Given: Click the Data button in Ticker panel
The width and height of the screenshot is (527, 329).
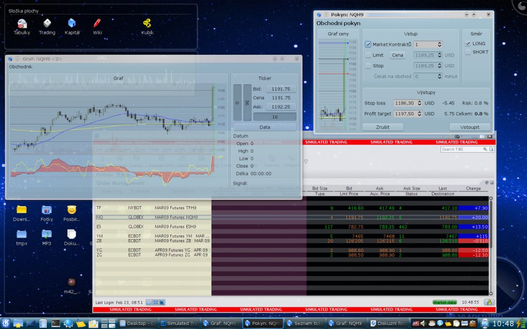Looking at the screenshot, I should pos(265,127).
